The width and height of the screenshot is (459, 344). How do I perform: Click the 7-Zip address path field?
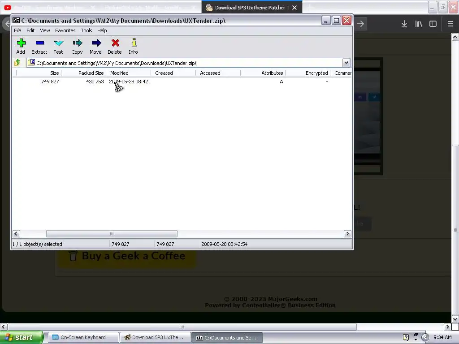[185, 63]
